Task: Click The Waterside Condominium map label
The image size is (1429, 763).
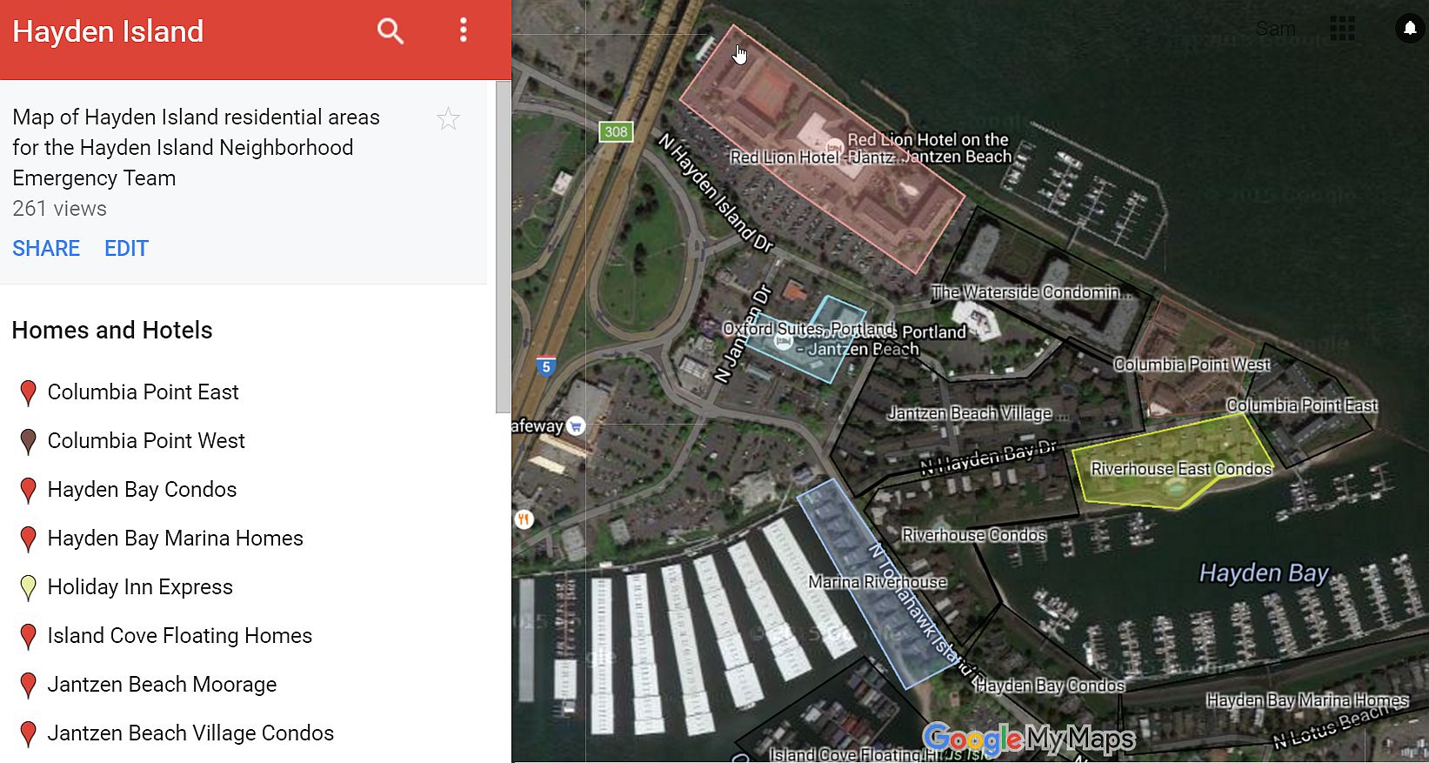Action: tap(1032, 292)
